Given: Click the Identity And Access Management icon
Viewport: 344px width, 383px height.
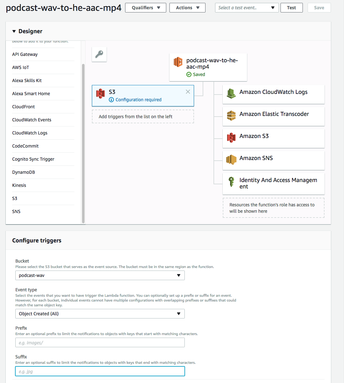Looking at the screenshot, I should (x=231, y=182).
